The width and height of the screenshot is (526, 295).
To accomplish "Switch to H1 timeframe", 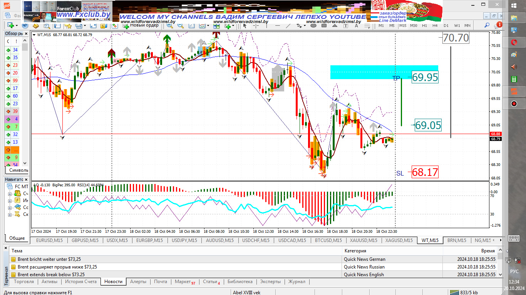I will coord(424,25).
